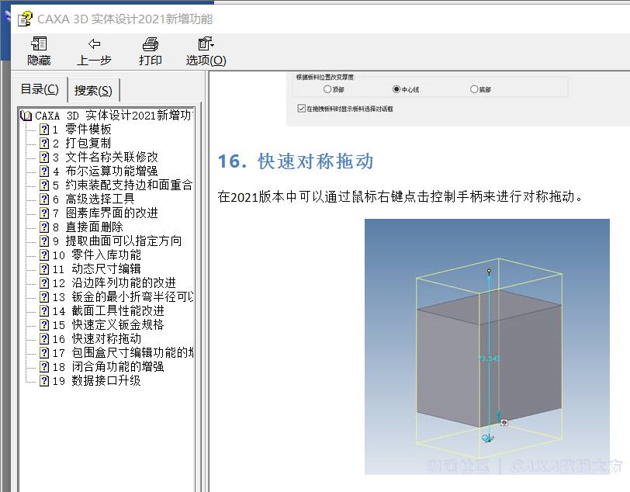630x492 pixels.
Task: Toggle checkbox 在拖拽板料时显示板料选择对话框
Action: tap(301, 108)
